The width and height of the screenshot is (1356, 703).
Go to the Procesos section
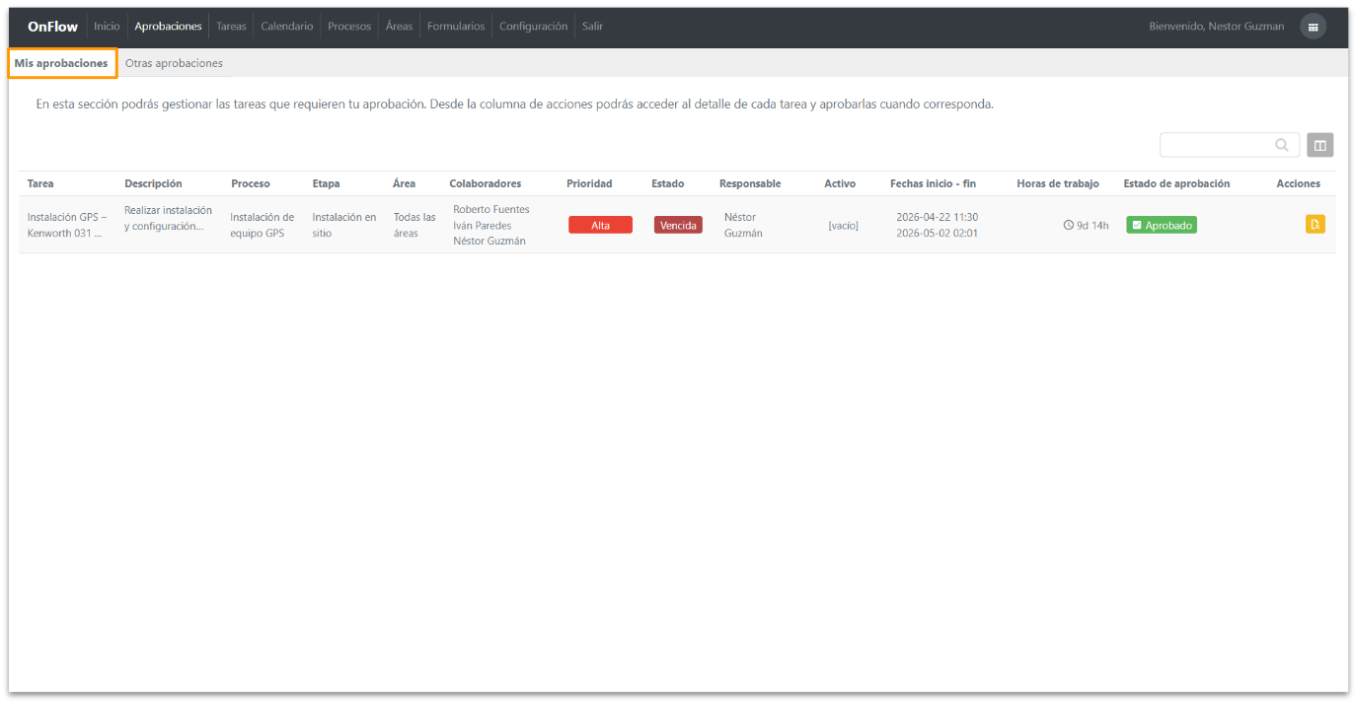coord(349,27)
